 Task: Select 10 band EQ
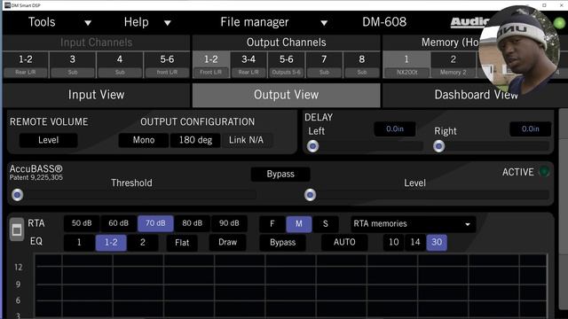pyautogui.click(x=394, y=242)
